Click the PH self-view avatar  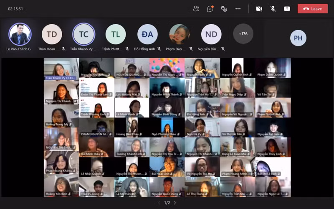298,38
